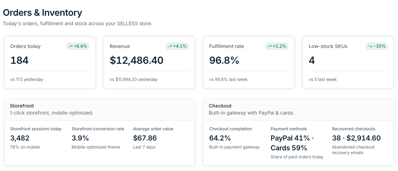Click the $67.86 average order value
Viewport: 398px width, 171px height.
[145, 138]
